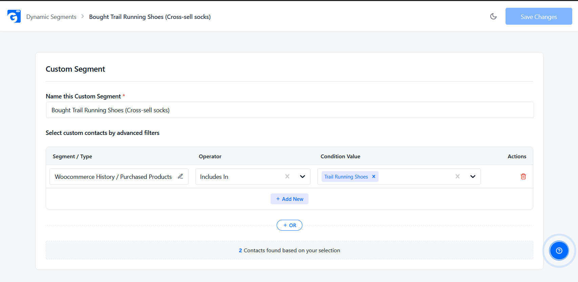Click Add New filter button
Viewport: 578px width, 282px height.
click(x=290, y=199)
